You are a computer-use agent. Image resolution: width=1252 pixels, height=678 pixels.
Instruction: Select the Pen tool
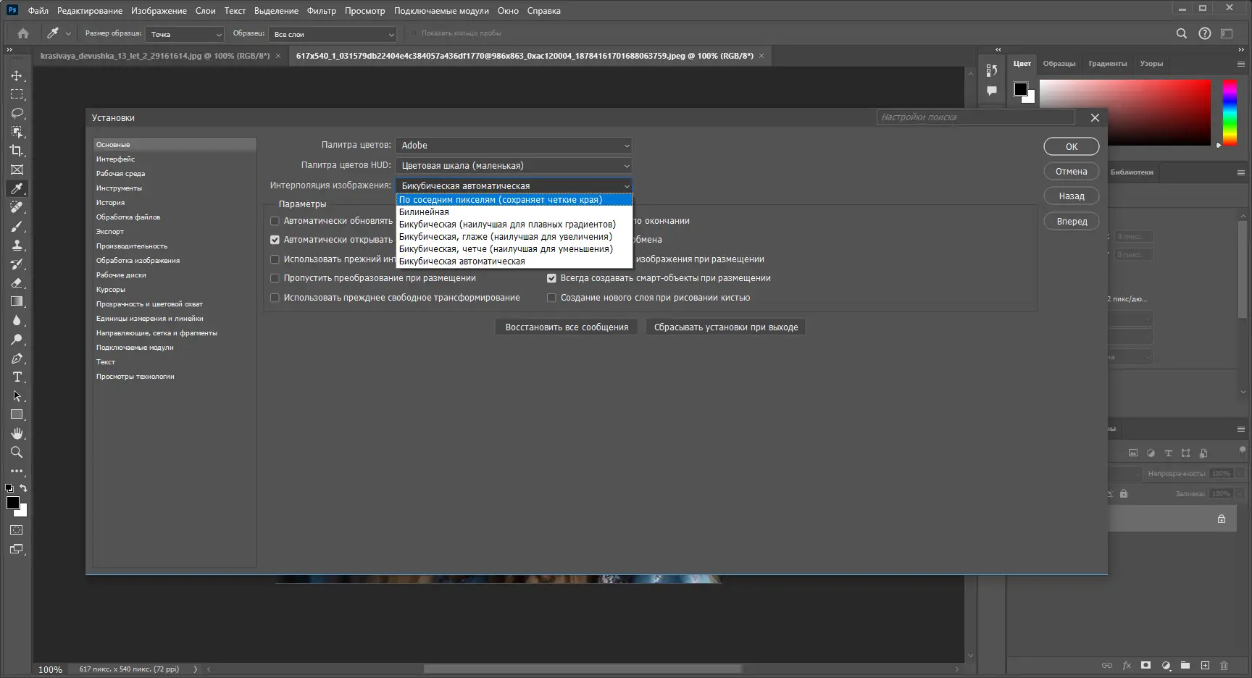17,358
